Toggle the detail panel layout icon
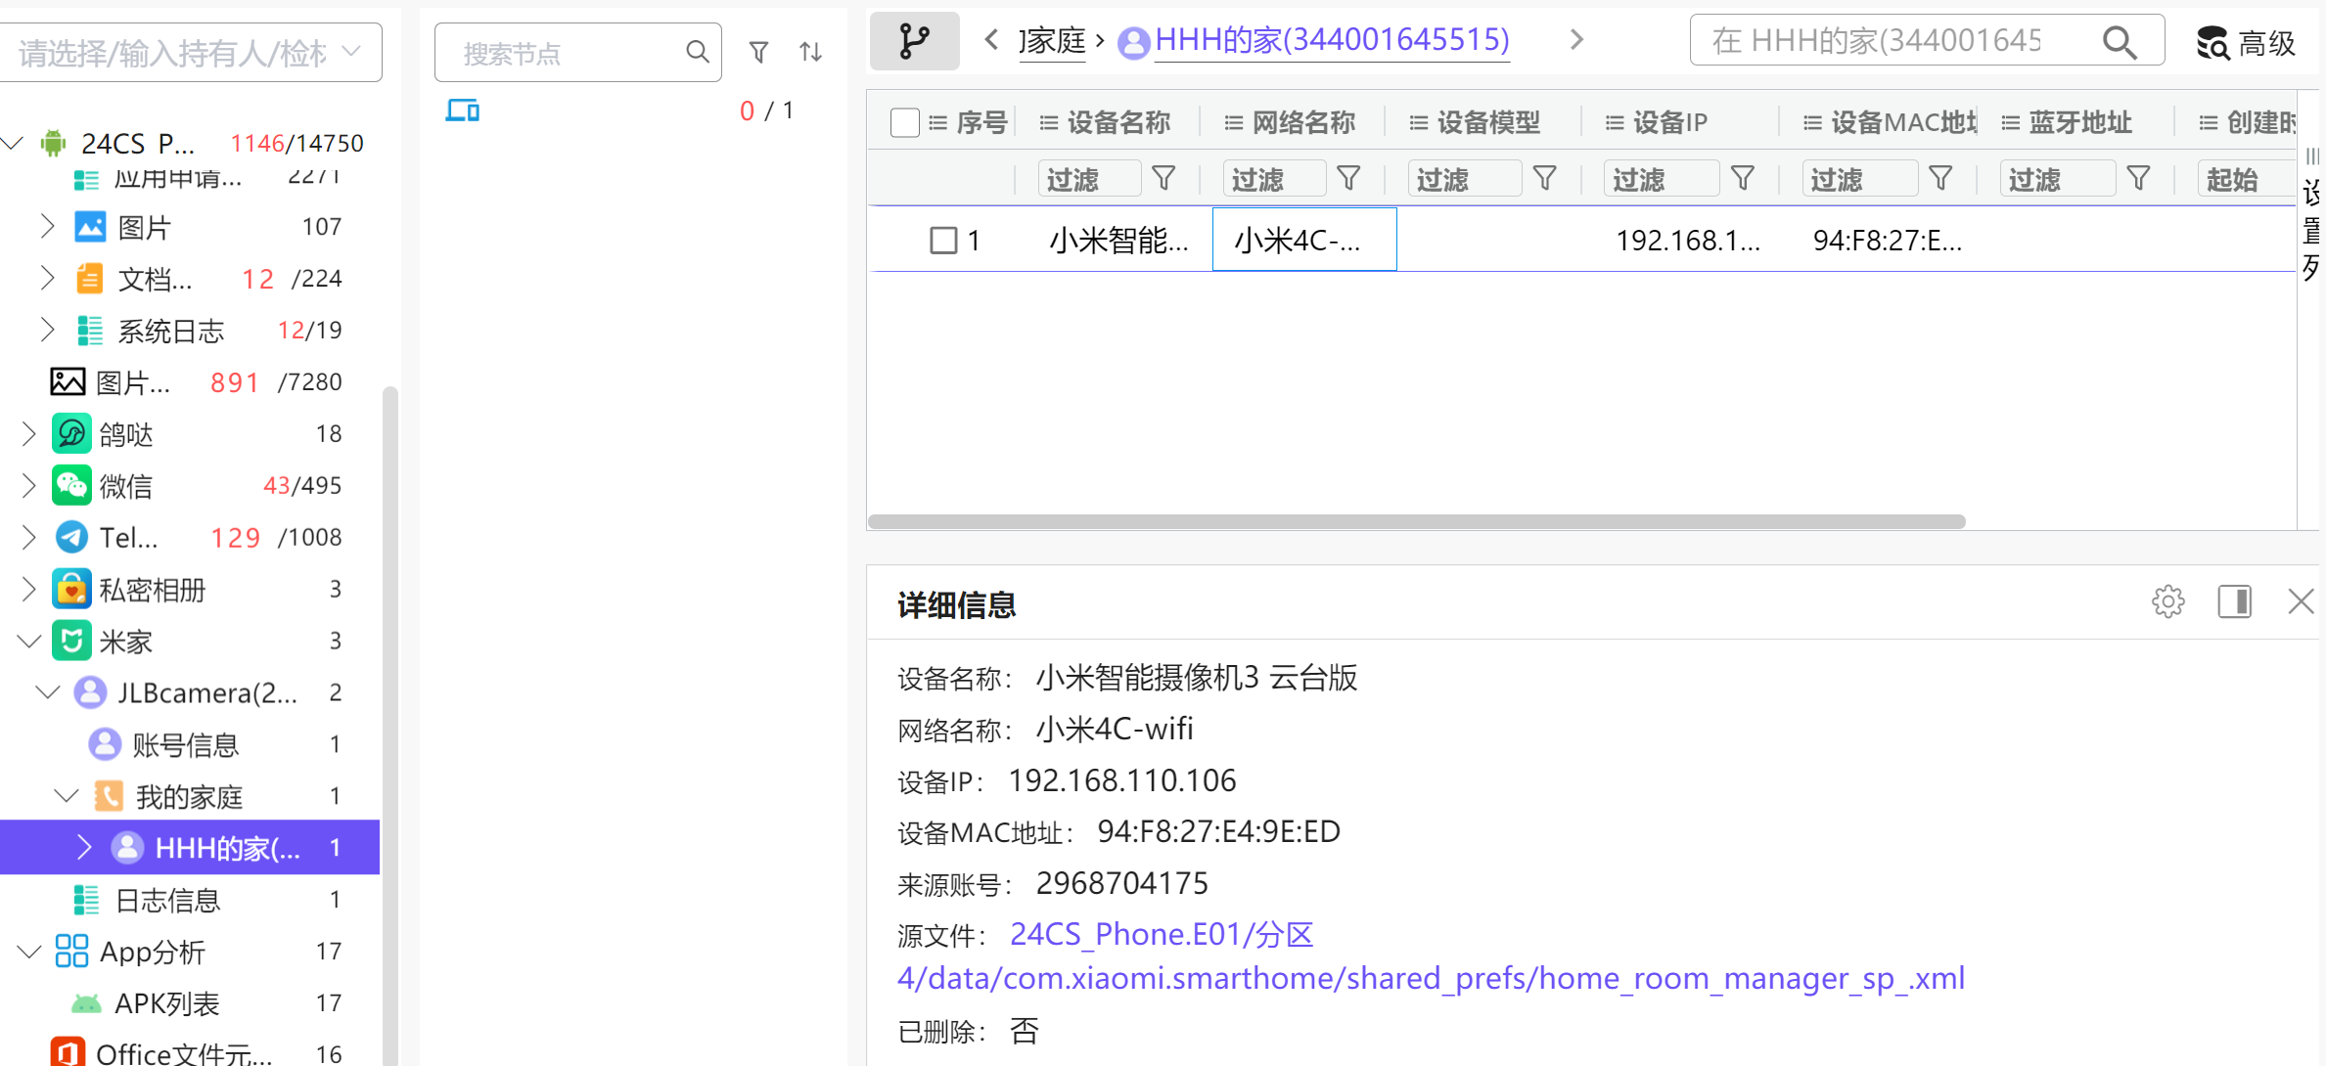 (2234, 601)
